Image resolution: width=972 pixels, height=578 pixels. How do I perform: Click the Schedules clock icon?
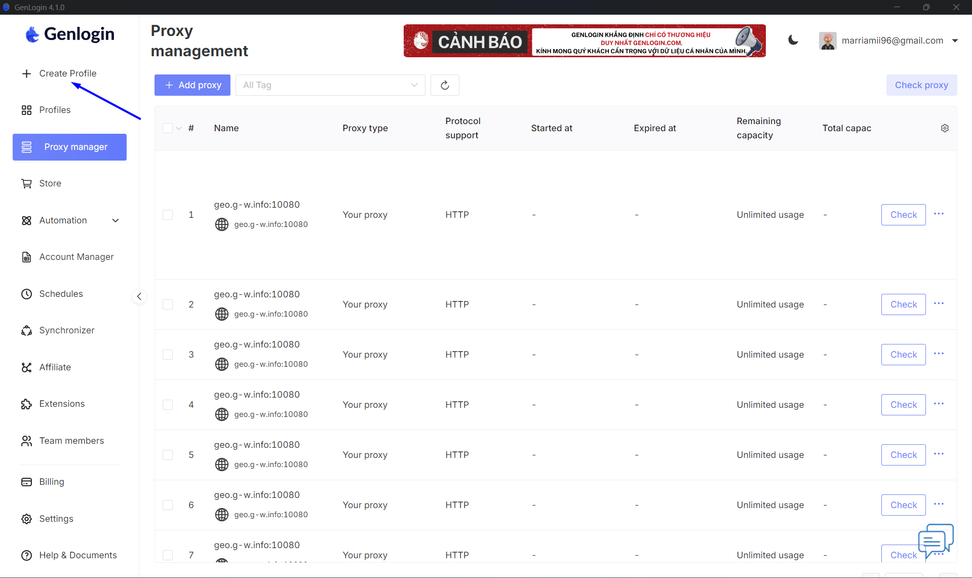(x=26, y=294)
